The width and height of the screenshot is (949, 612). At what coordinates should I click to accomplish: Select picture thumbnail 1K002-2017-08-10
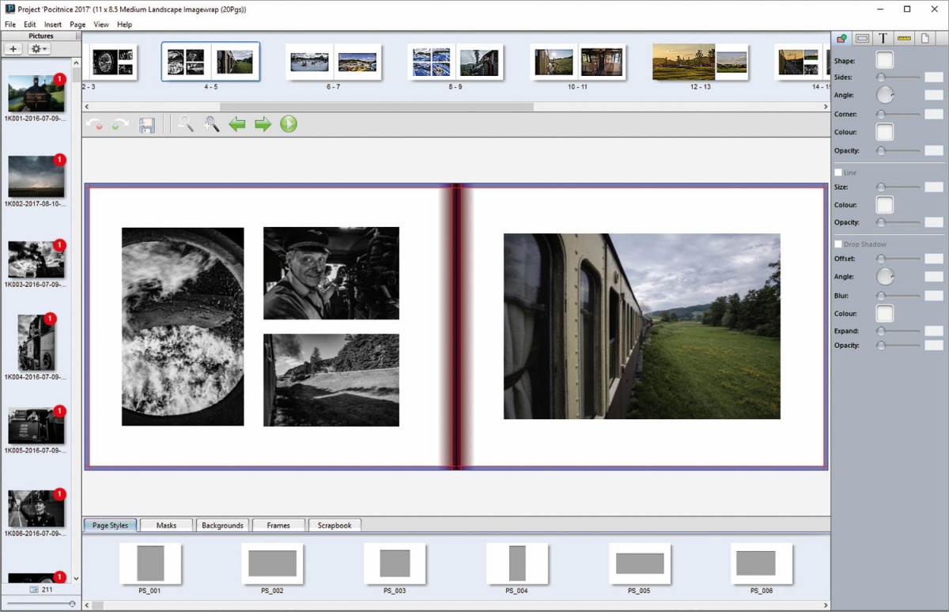point(36,177)
